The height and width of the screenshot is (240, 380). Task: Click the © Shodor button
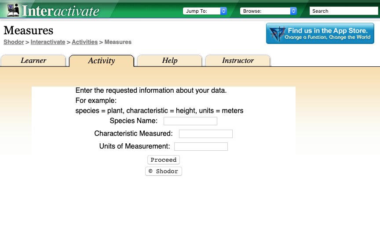click(x=164, y=171)
